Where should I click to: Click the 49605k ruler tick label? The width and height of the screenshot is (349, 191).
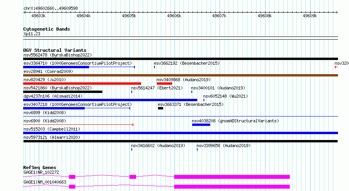pyautogui.click(x=129, y=16)
